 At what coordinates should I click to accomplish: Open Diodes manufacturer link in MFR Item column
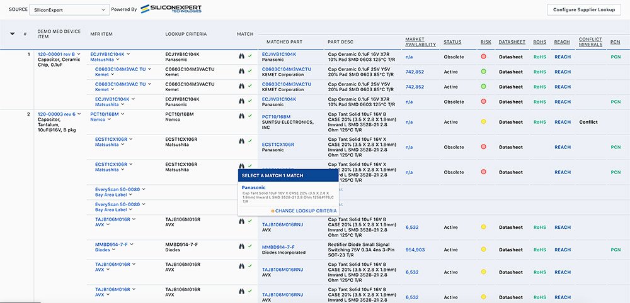tap(103, 250)
